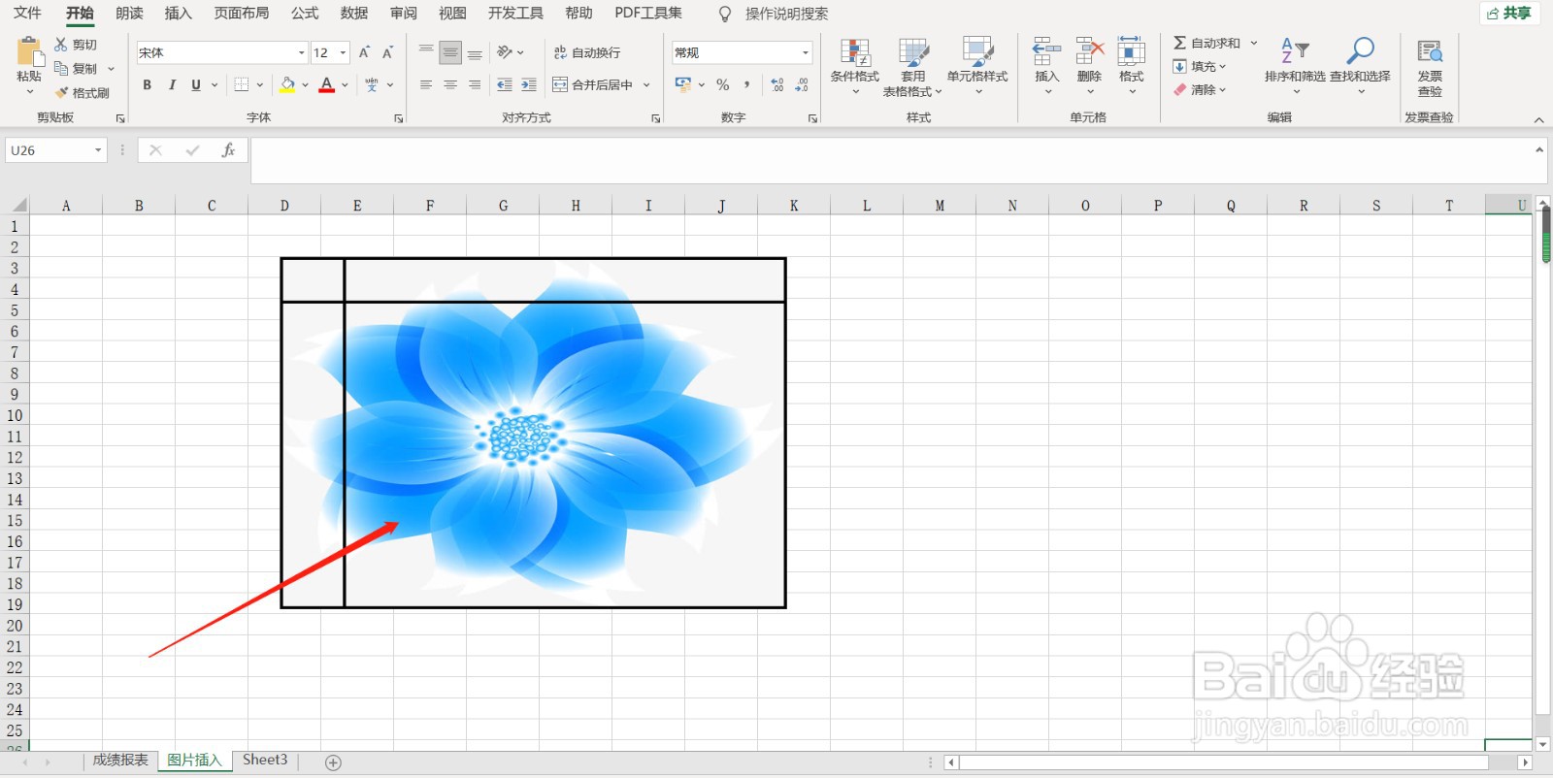This screenshot has width=1553, height=778.
Task: Click the 共享 share button
Action: [x=1509, y=14]
